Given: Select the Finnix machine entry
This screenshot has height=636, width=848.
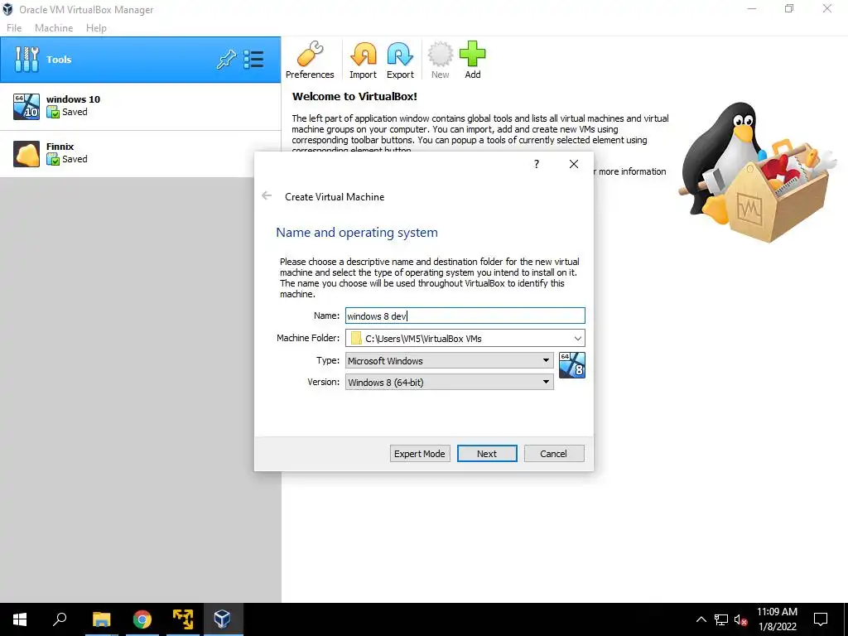Looking at the screenshot, I should coord(141,153).
